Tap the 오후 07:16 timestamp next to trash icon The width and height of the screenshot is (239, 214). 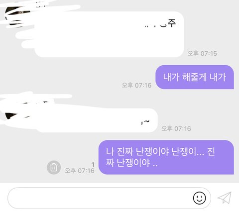(80, 171)
